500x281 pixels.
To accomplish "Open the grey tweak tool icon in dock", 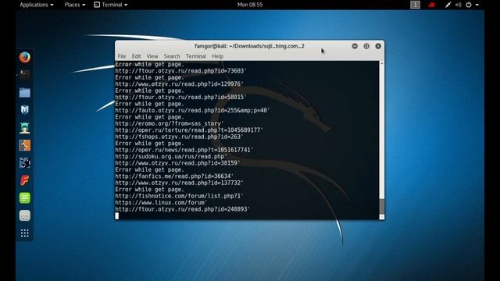I will tap(24, 215).
